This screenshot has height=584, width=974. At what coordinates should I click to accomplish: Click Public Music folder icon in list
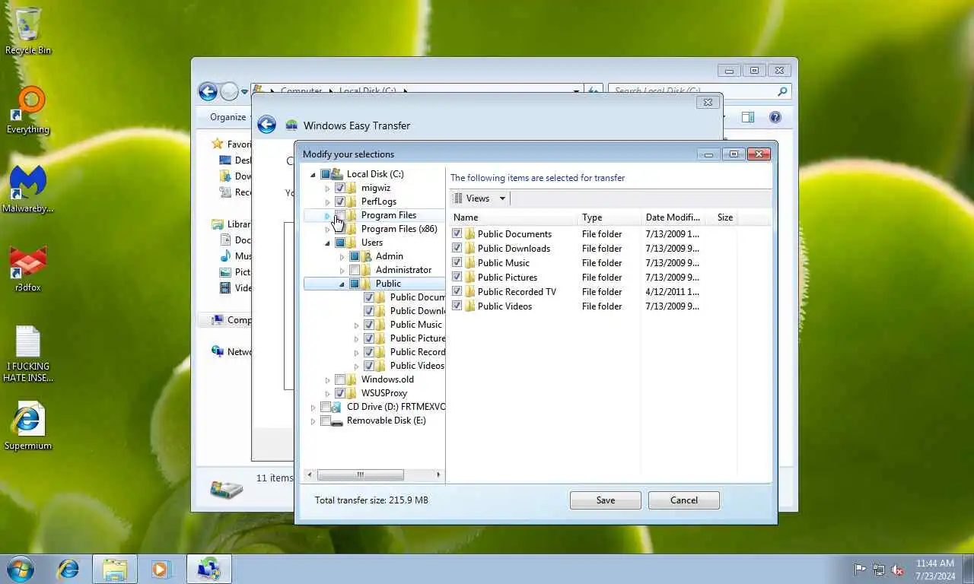(470, 263)
